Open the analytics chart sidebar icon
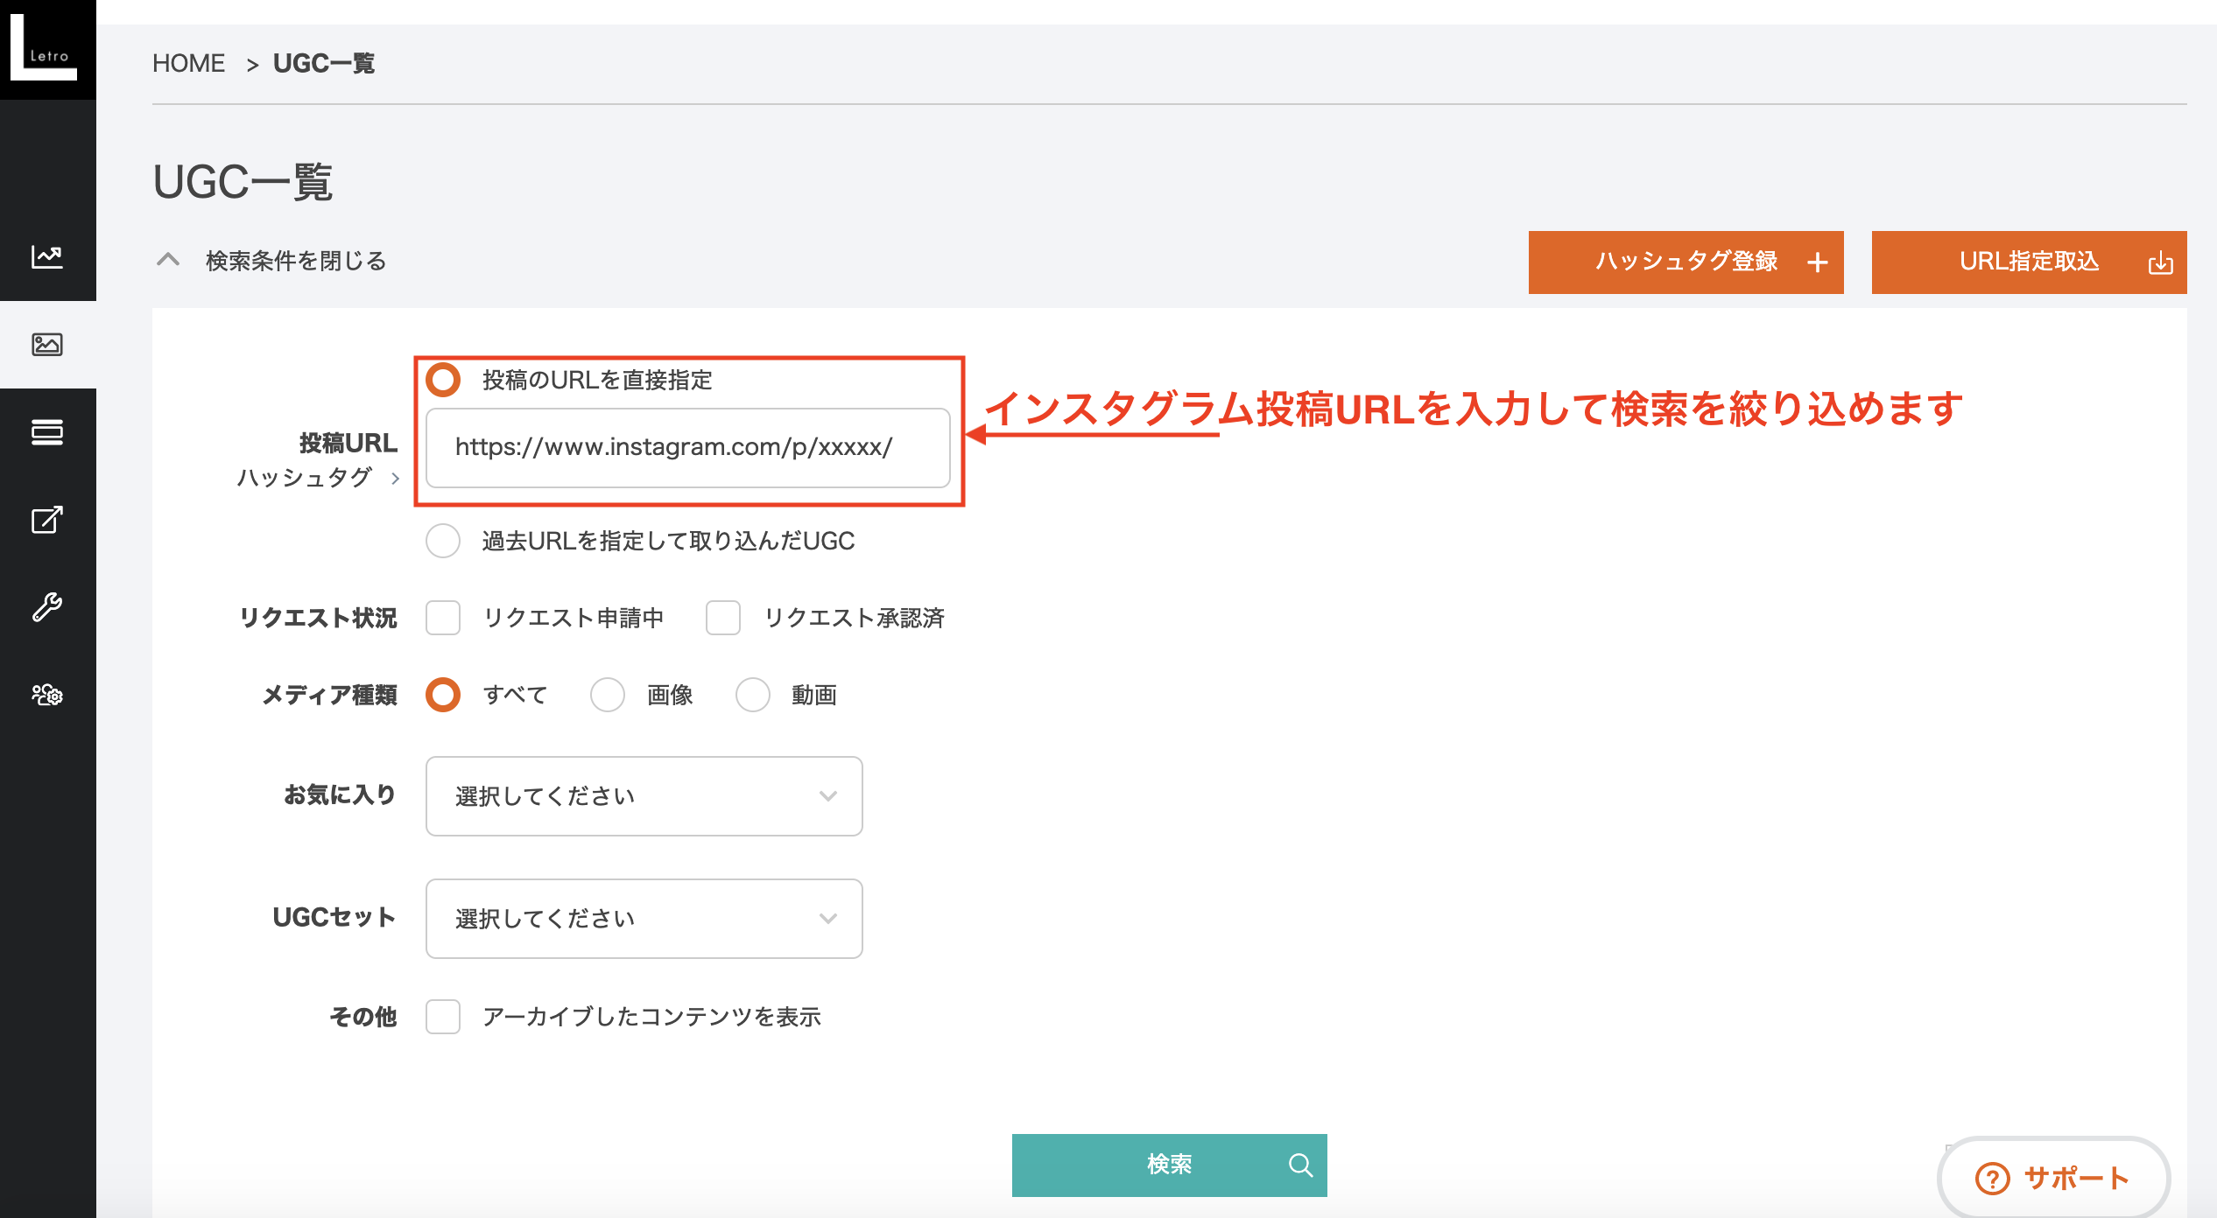 point(47,256)
